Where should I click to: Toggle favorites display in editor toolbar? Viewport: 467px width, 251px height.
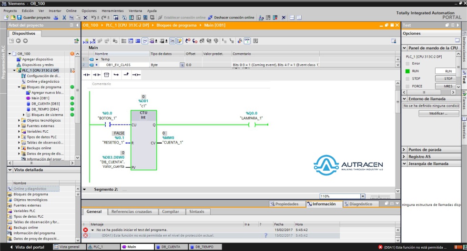coord(179,41)
